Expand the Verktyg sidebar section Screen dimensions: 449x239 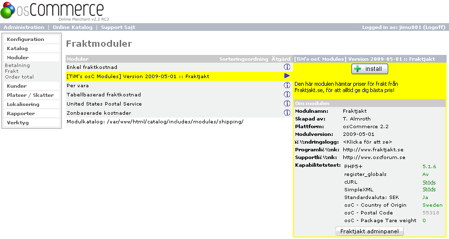tap(31, 122)
